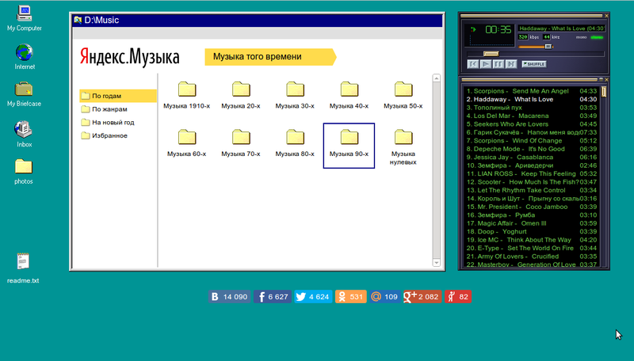
Task: Open the Музыка 1910-х folder
Action: coord(187,95)
